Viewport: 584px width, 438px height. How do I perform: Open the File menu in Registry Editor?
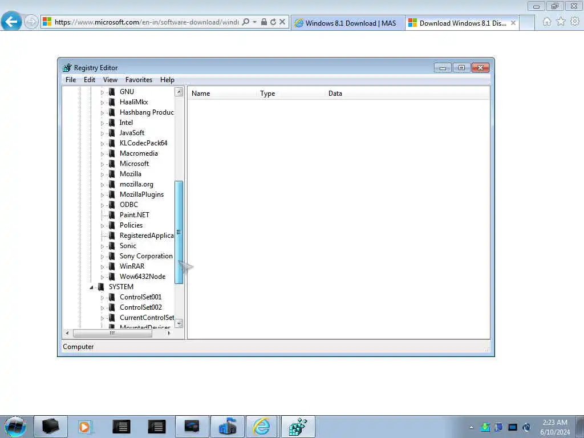click(x=70, y=80)
